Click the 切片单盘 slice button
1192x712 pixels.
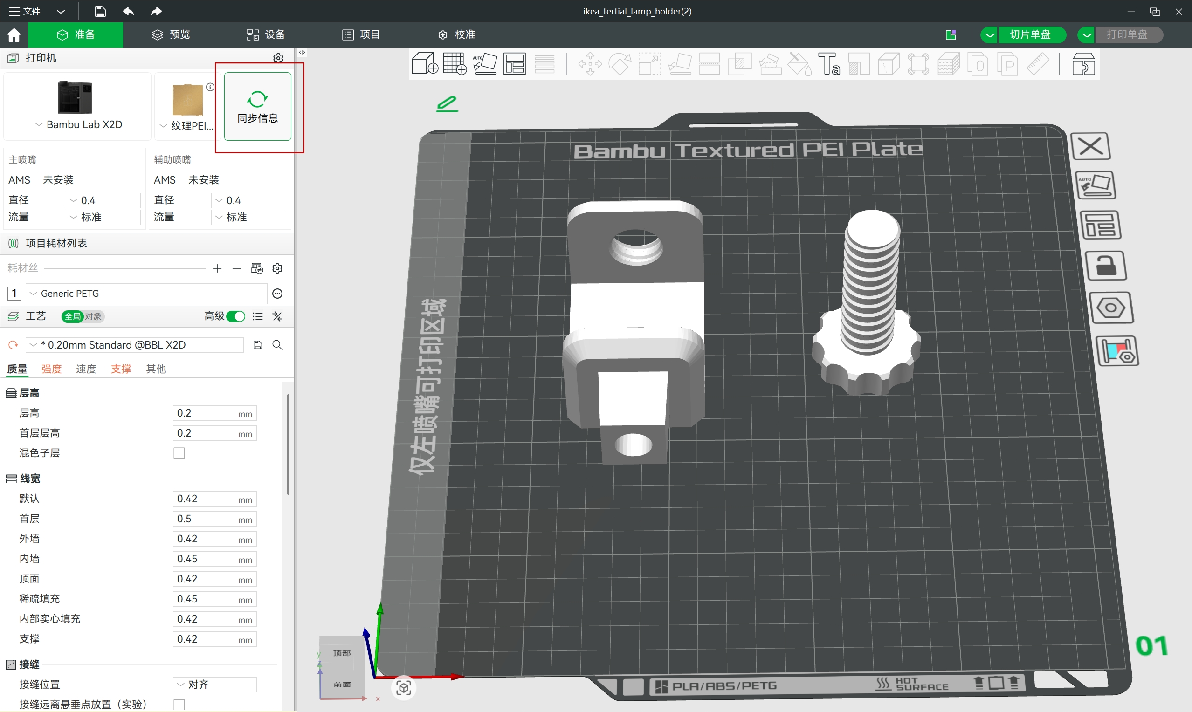(1032, 34)
